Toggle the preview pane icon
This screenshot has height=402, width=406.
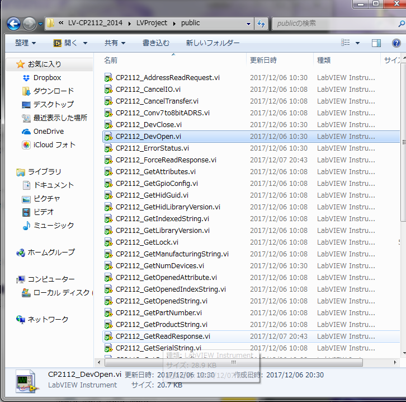point(376,43)
